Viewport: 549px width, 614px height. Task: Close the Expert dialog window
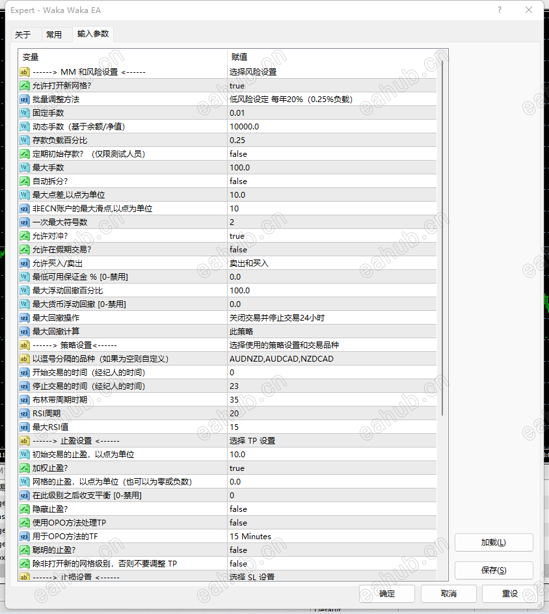[x=529, y=10]
